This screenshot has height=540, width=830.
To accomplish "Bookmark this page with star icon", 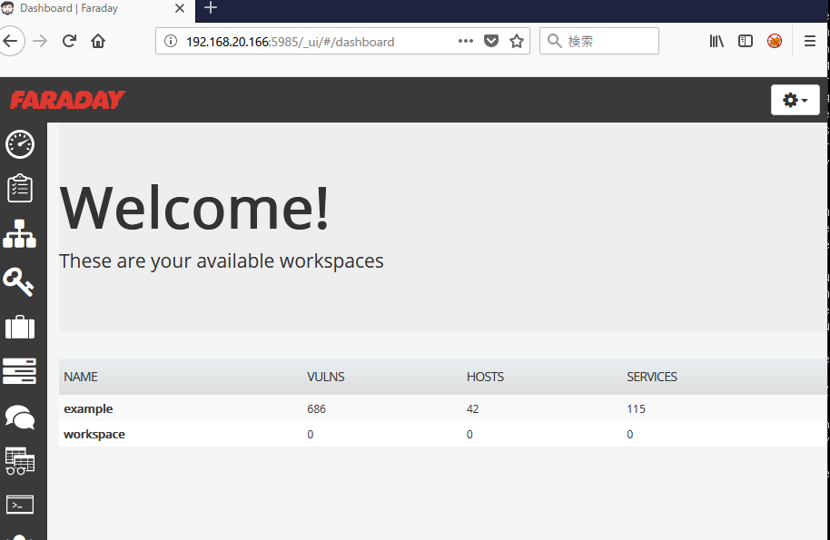I will 517,41.
